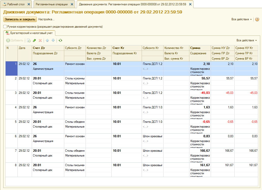Close the Движения документа tab
This screenshot has height=190, width=262.
coord(190,4)
